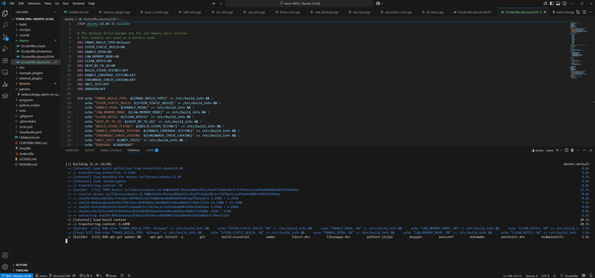Expand the ciscripts folder

[x=35, y=30]
